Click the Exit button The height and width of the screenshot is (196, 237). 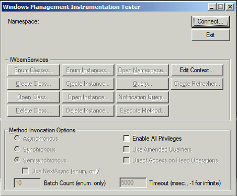pos(211,35)
